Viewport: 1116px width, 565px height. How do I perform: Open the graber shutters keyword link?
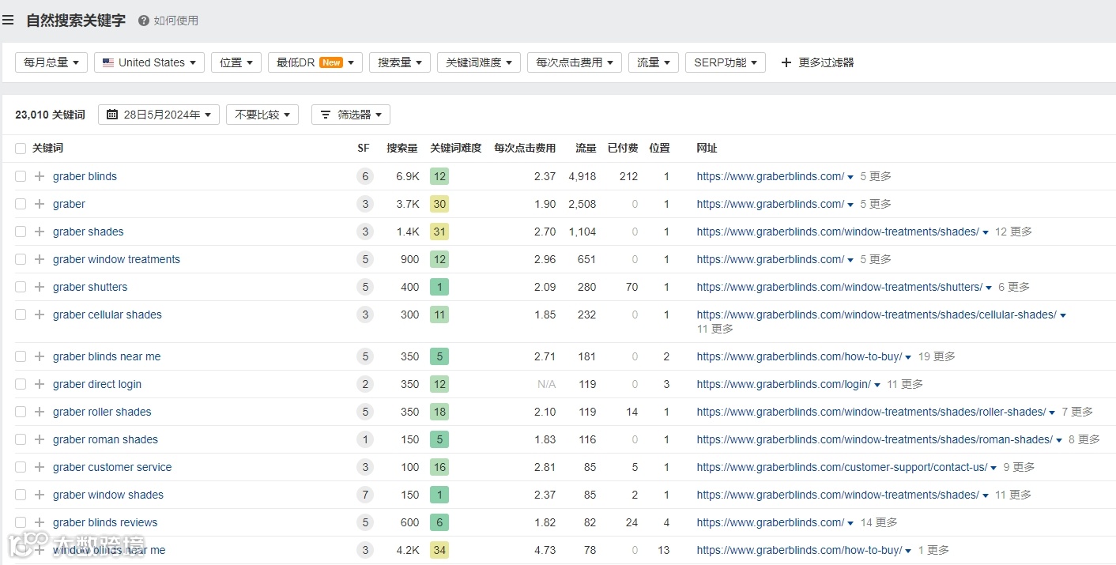click(x=90, y=287)
